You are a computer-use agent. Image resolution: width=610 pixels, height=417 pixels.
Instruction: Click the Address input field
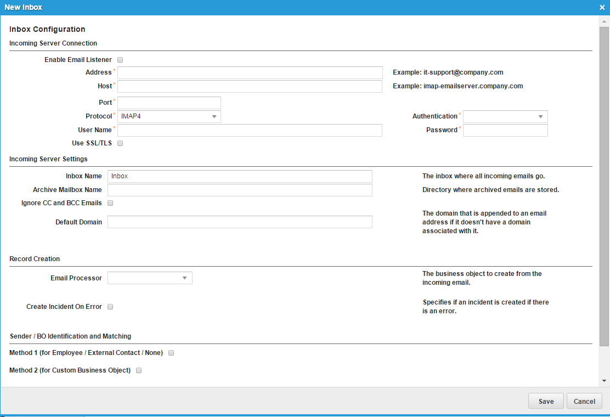pyautogui.click(x=250, y=72)
